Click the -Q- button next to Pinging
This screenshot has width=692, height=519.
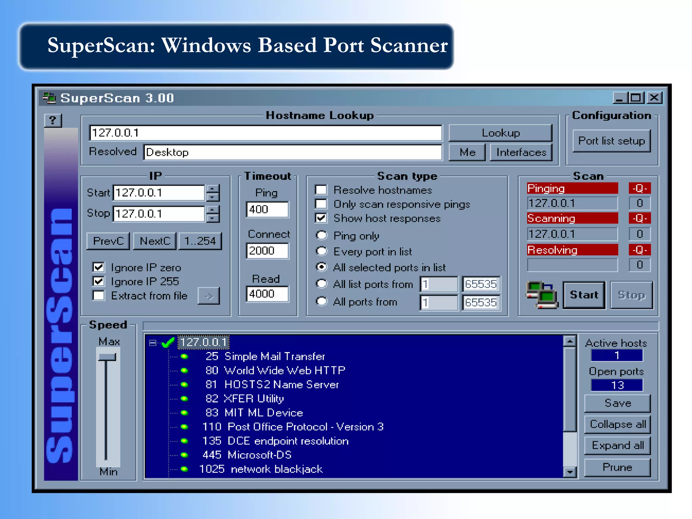tap(639, 188)
